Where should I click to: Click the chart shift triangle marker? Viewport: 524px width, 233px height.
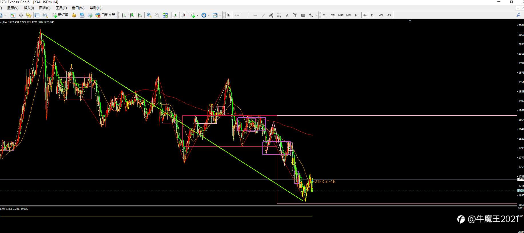click(x=410, y=21)
